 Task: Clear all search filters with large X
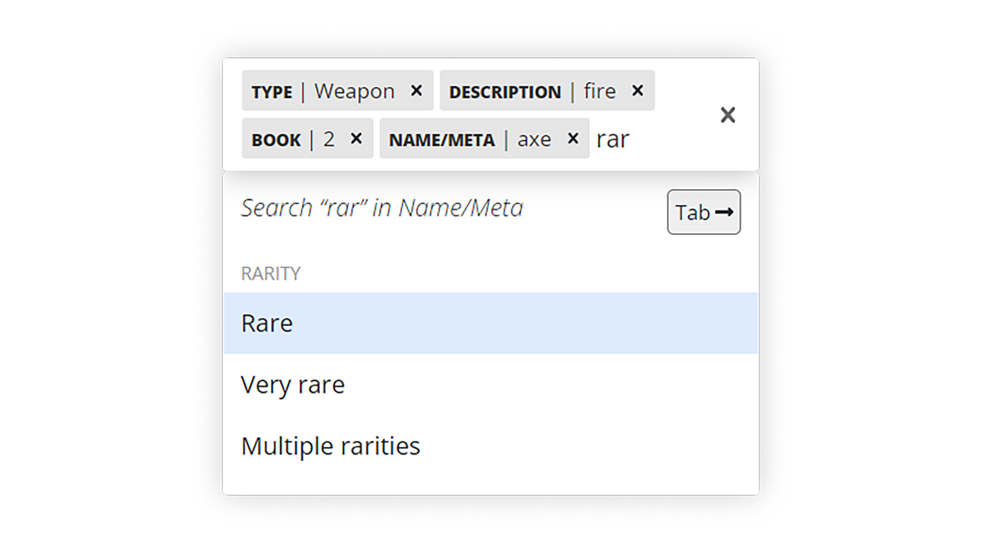tap(727, 115)
